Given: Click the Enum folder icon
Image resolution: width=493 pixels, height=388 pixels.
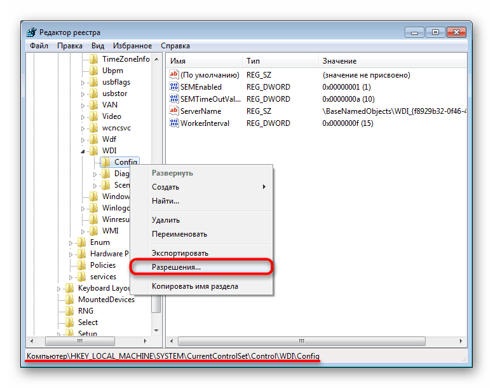Looking at the screenshot, I should pyautogui.click(x=82, y=242).
